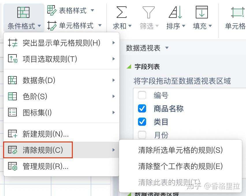
Task: Click the 数据条 menu icon
Action: (12, 80)
